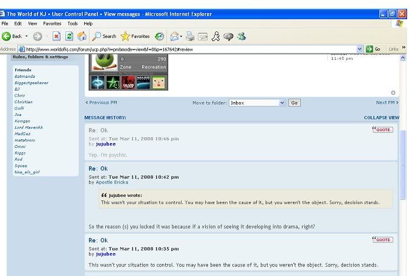Open Search magnifier in toolbar
This screenshot has width=409, height=276.
click(x=104, y=36)
